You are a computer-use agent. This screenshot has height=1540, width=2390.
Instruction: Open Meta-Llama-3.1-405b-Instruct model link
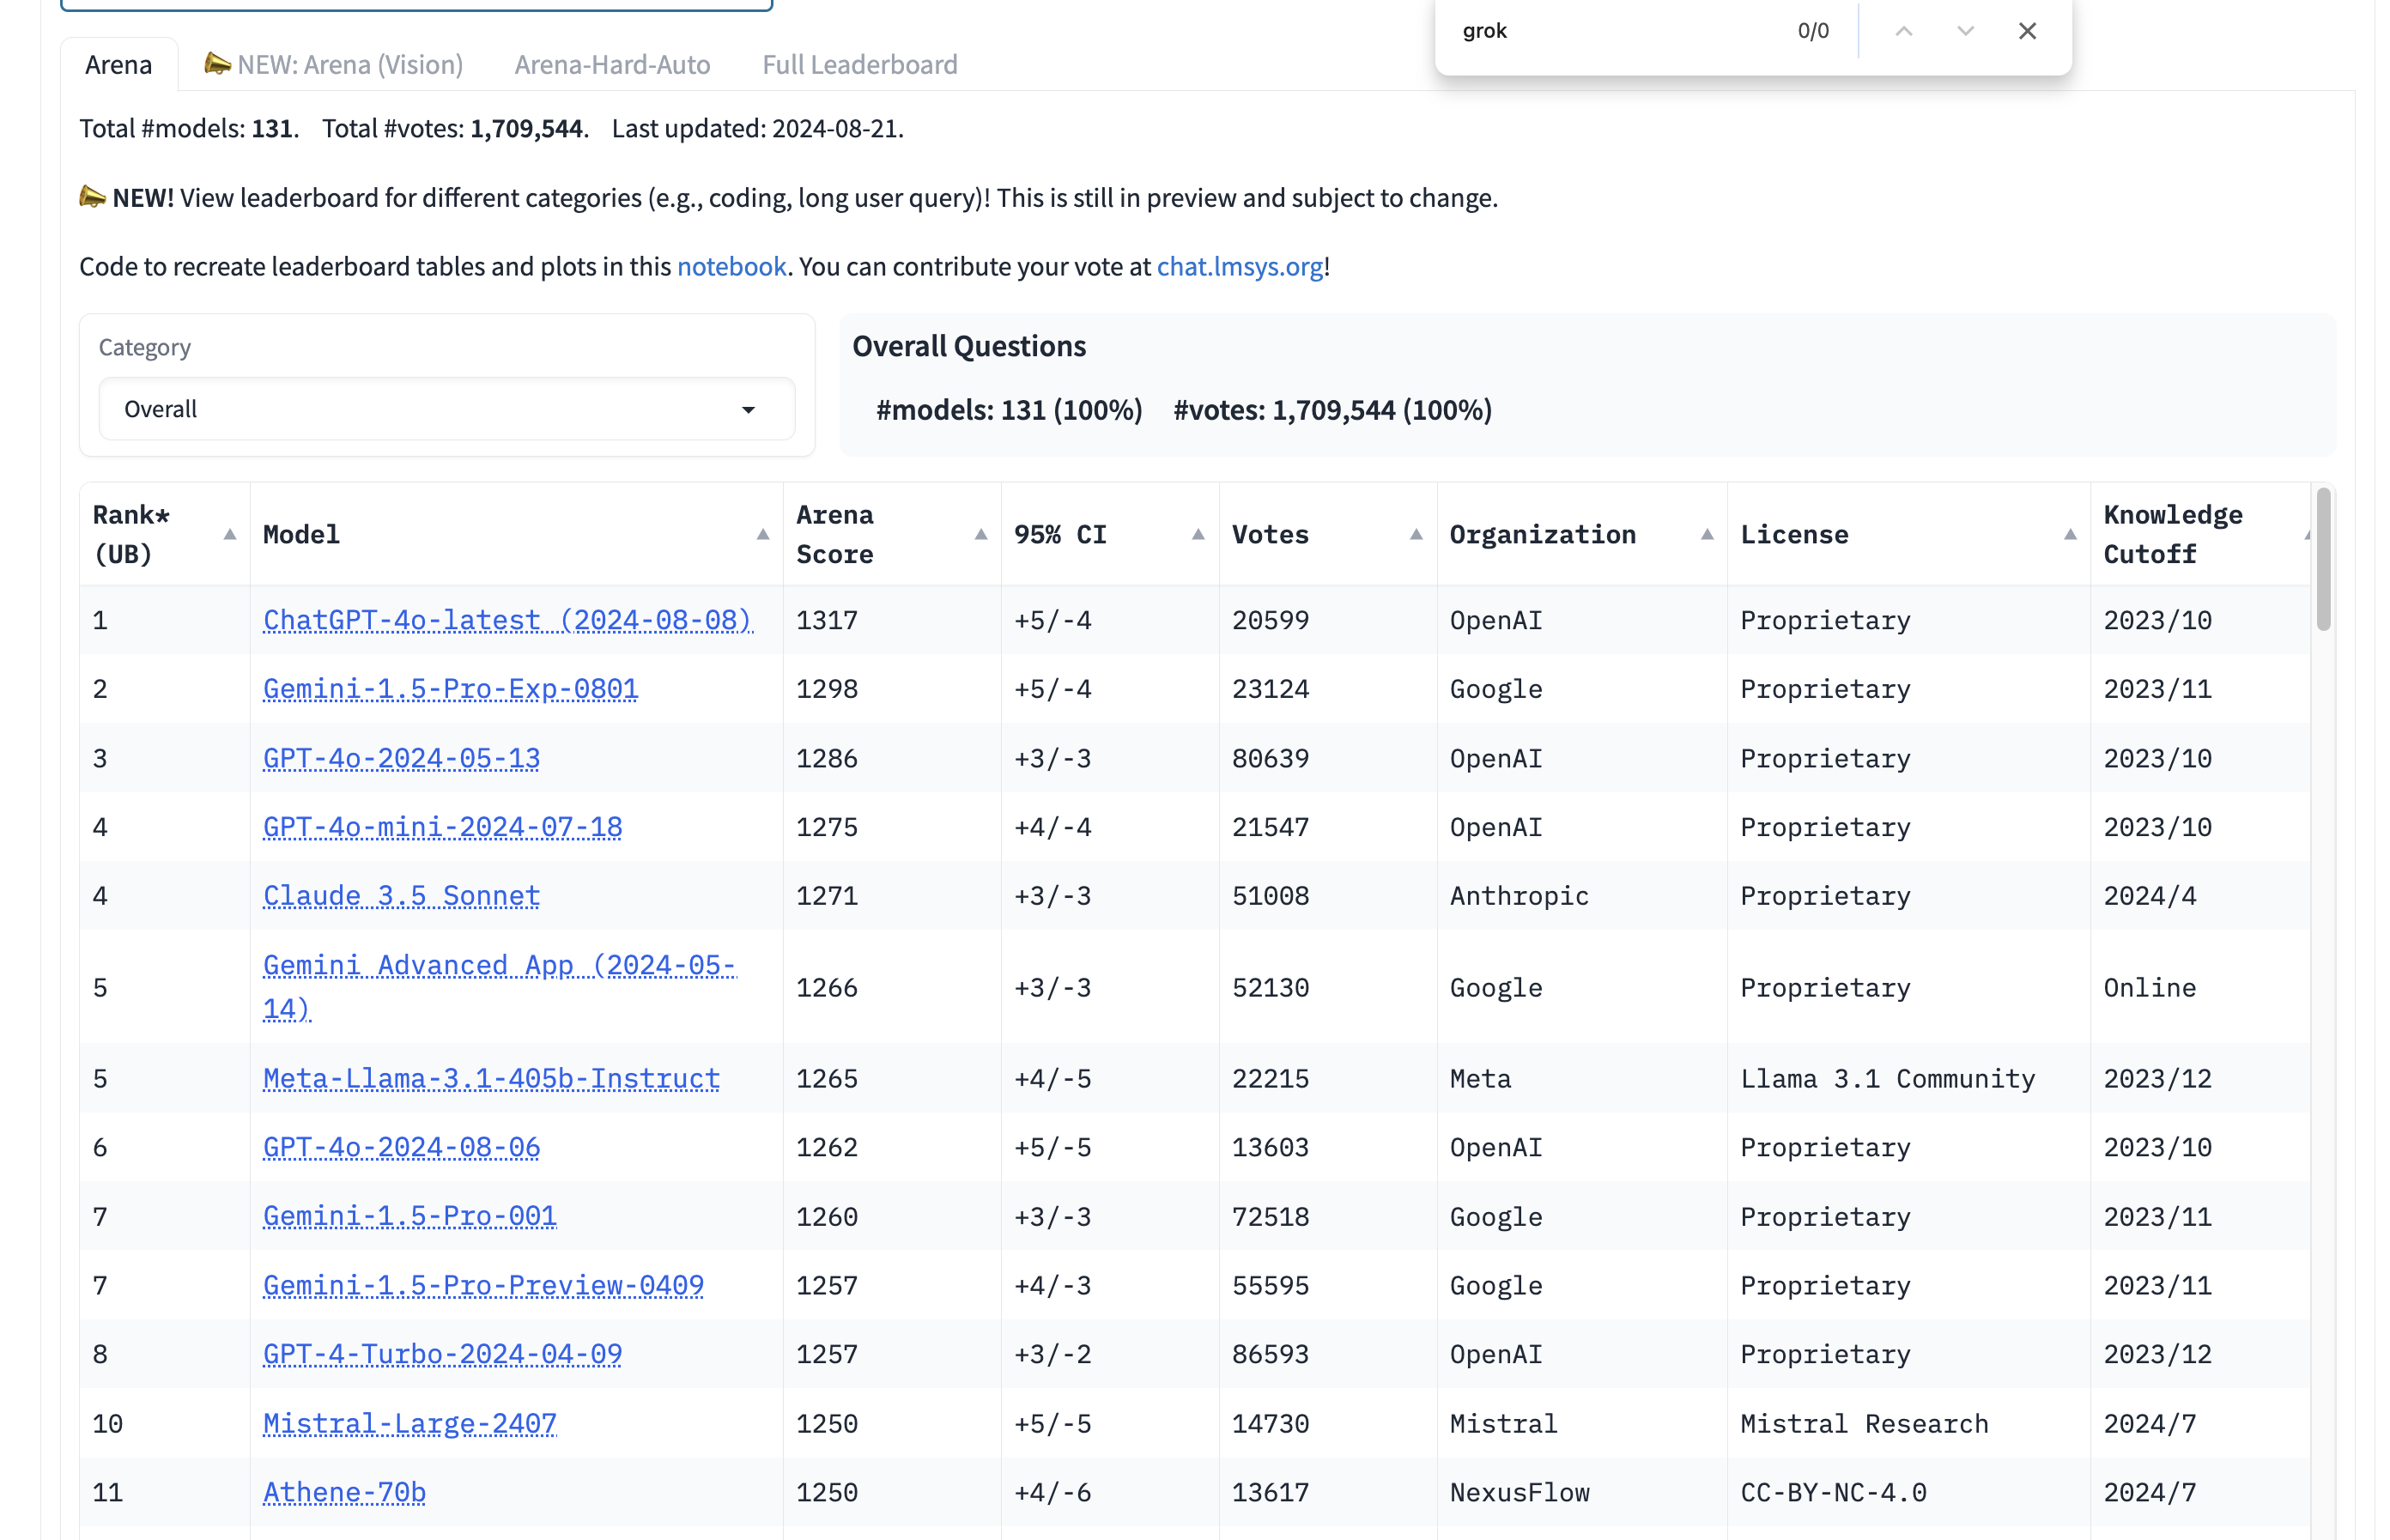491,1079
